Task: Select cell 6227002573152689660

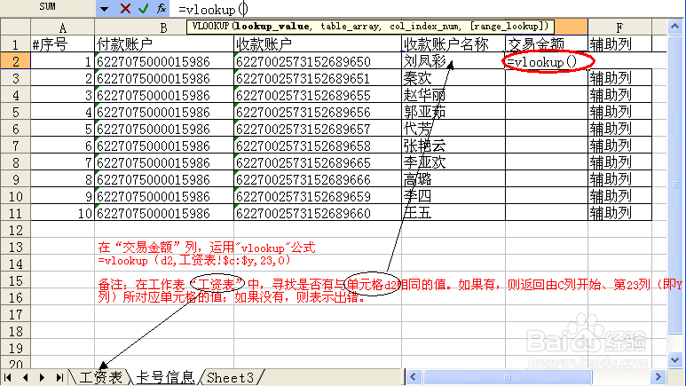Action: [318, 213]
